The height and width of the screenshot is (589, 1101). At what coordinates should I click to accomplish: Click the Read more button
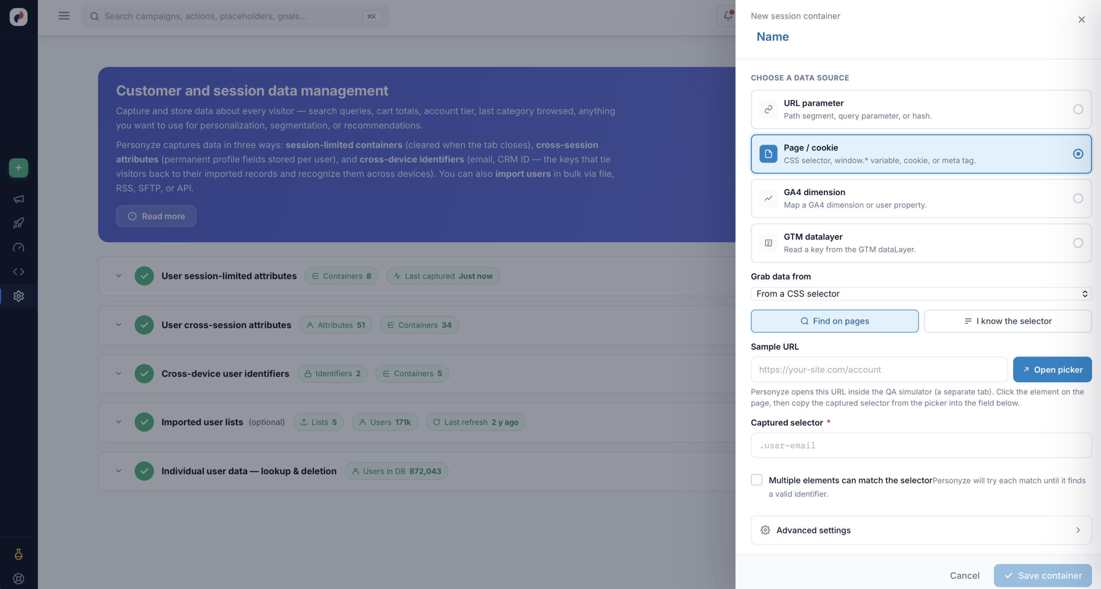point(156,216)
